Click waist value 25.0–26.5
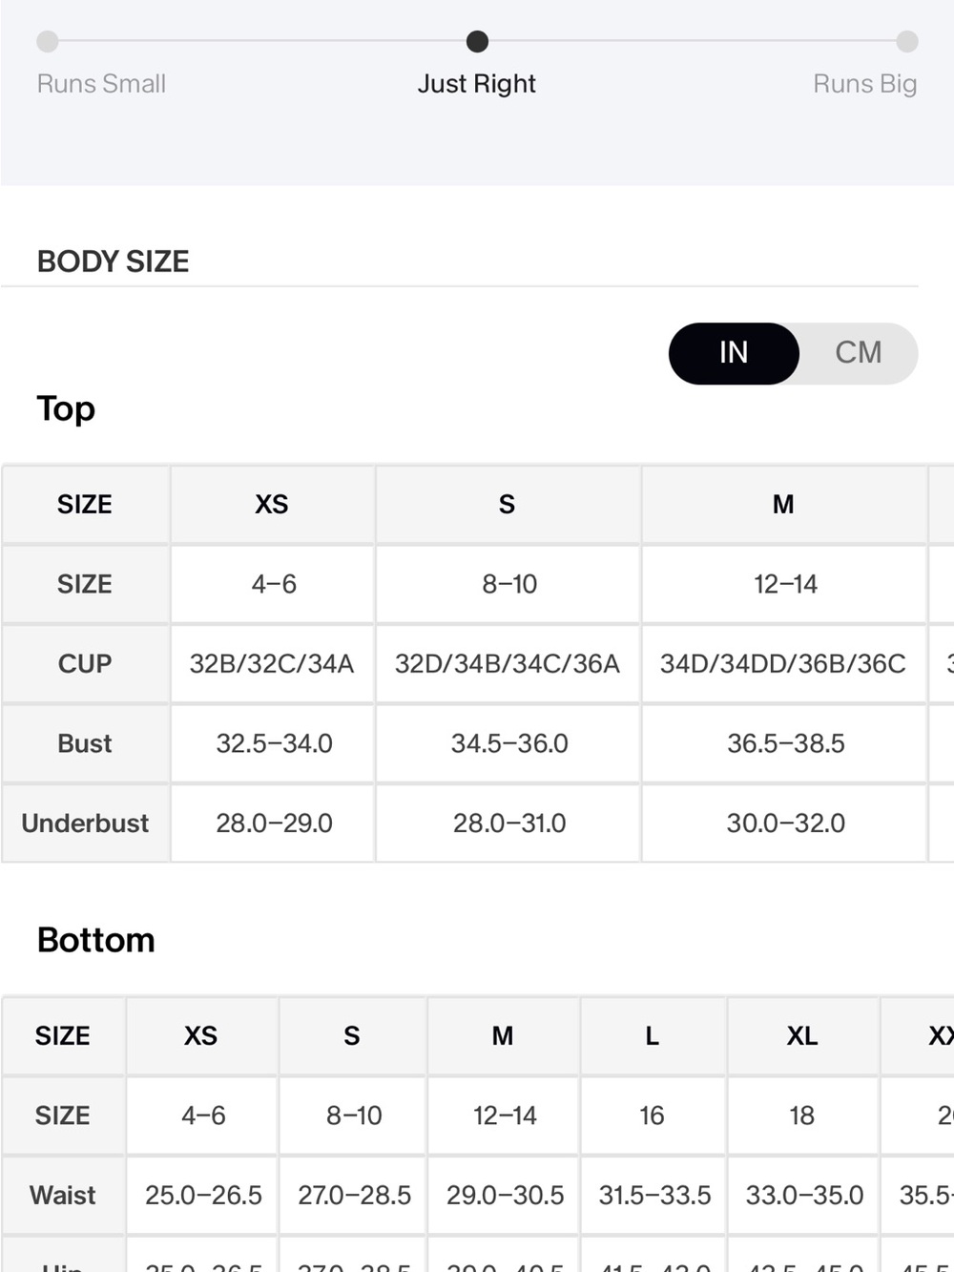The width and height of the screenshot is (954, 1272). coord(203,1195)
